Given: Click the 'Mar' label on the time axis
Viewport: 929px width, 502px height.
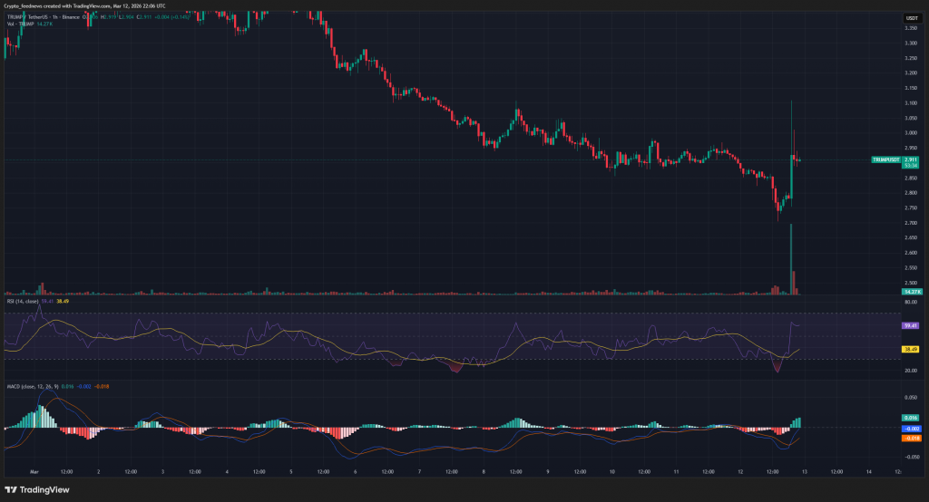Looking at the screenshot, I should (34, 472).
